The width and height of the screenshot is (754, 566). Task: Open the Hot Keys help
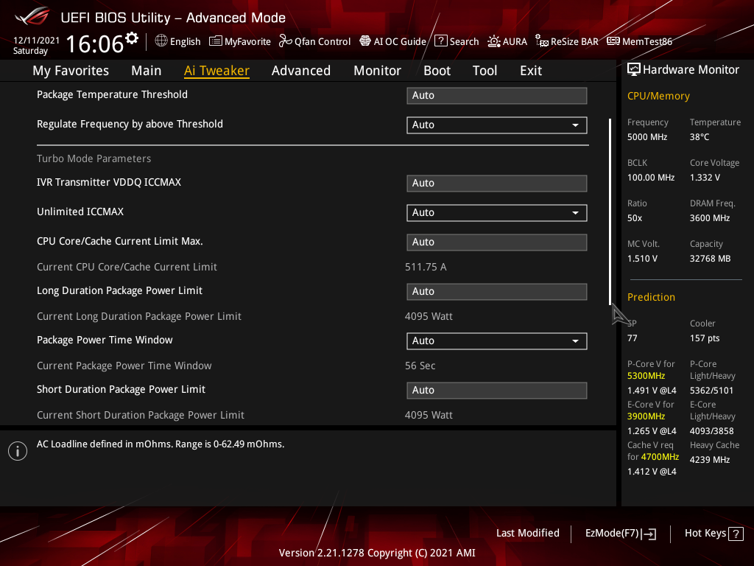click(714, 534)
